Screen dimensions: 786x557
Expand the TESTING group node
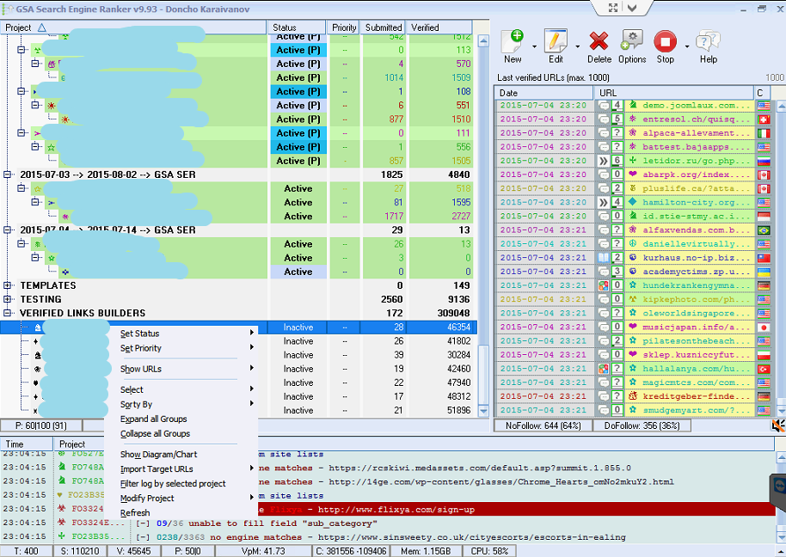click(9, 299)
